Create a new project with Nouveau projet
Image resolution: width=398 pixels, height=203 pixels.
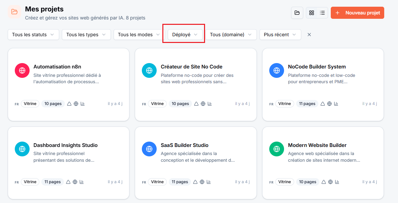click(357, 13)
